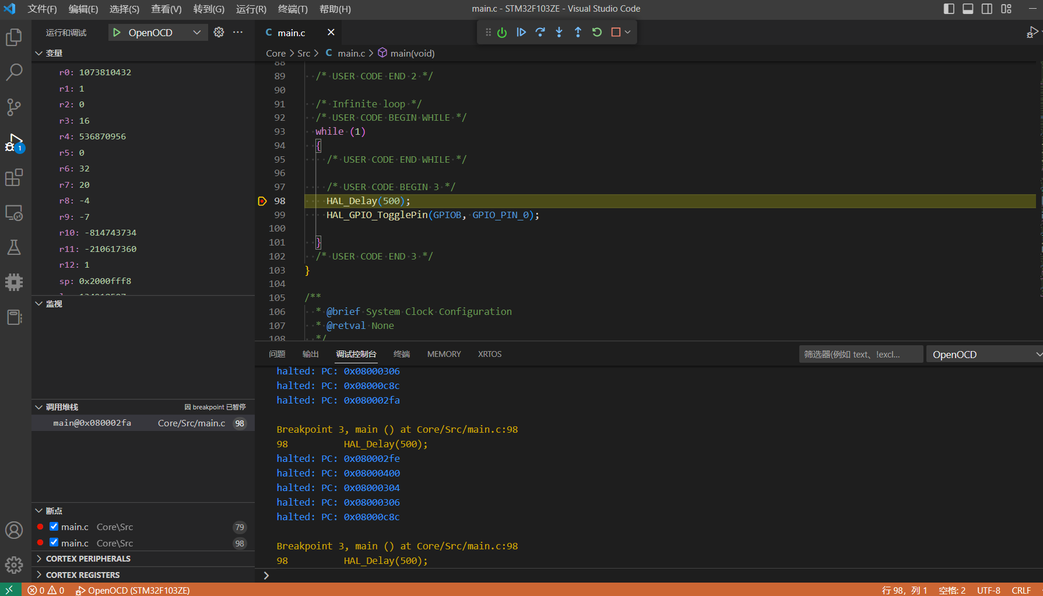Open the chip-shaped embedded tools view
Image resolution: width=1043 pixels, height=596 pixels.
click(14, 282)
